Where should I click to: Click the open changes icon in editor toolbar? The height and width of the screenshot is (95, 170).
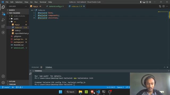coord(160,6)
